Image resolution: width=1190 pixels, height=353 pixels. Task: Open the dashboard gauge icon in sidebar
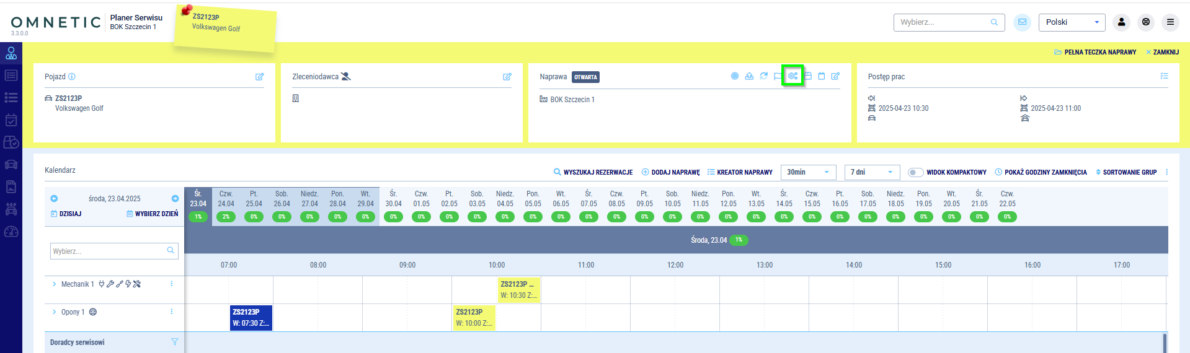(x=11, y=232)
